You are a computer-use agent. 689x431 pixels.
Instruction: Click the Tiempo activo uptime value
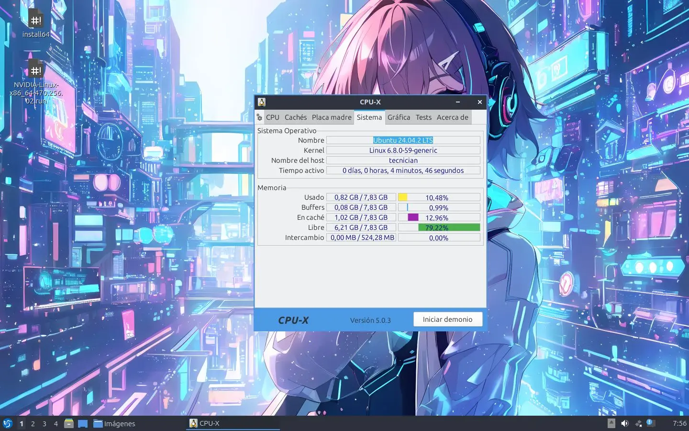click(403, 170)
